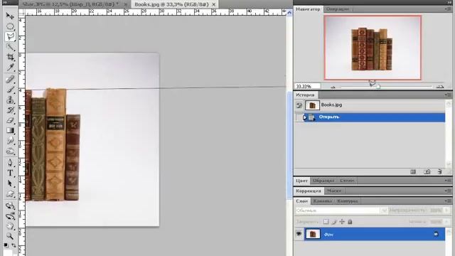
Task: Select the 3D Rotate tool
Action: [x=10, y=206]
